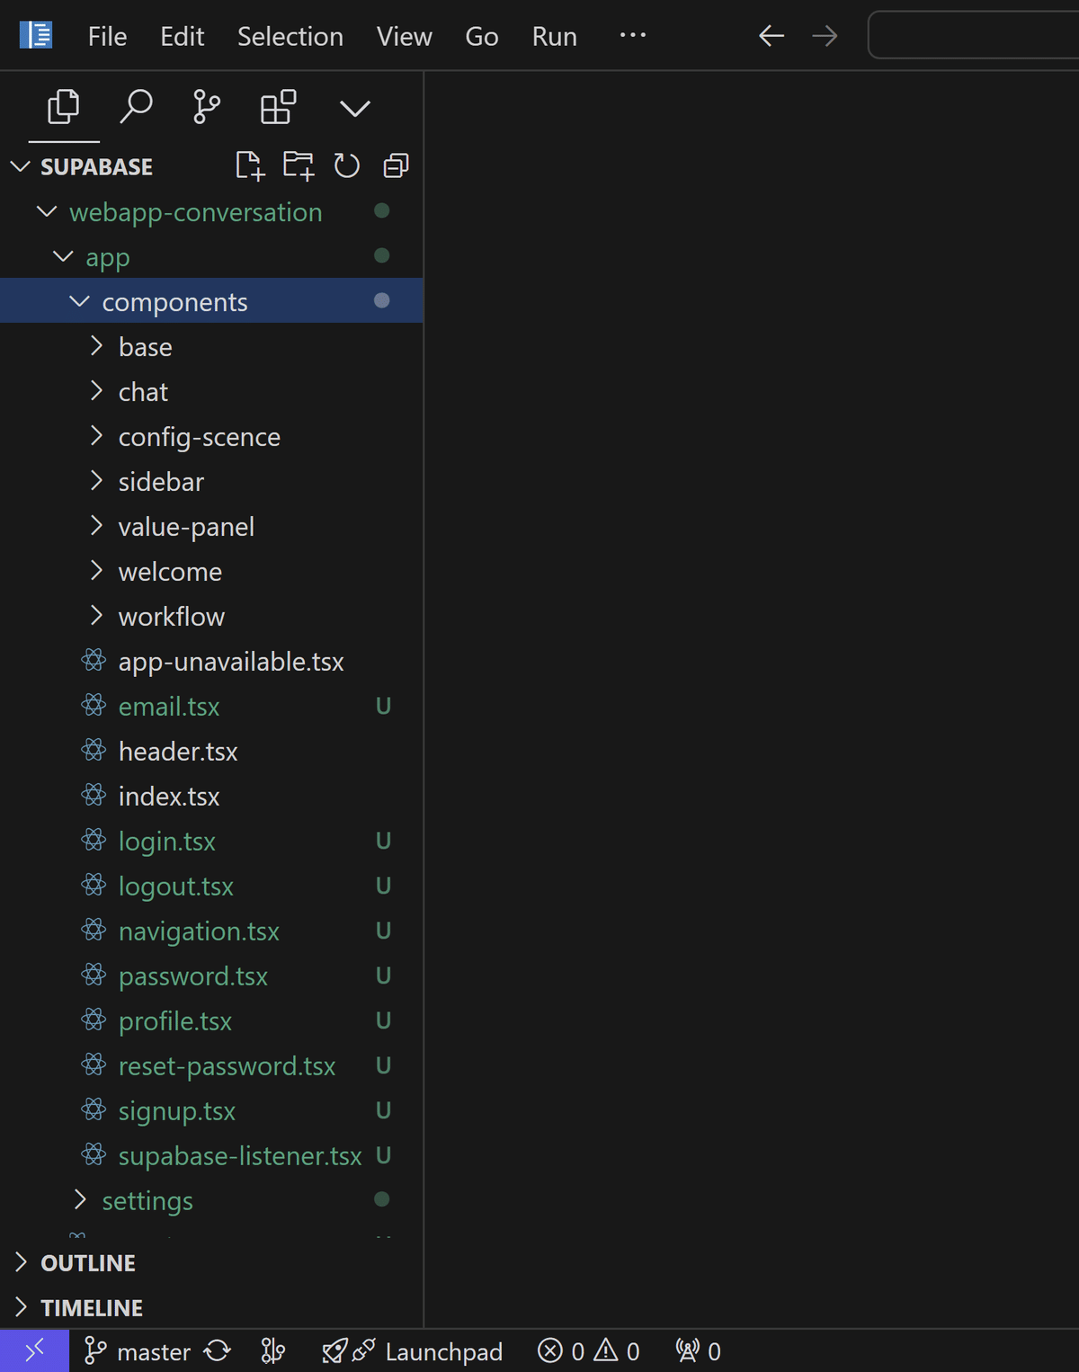Expand the workflow folder
1079x1372 pixels.
pyautogui.click(x=211, y=616)
